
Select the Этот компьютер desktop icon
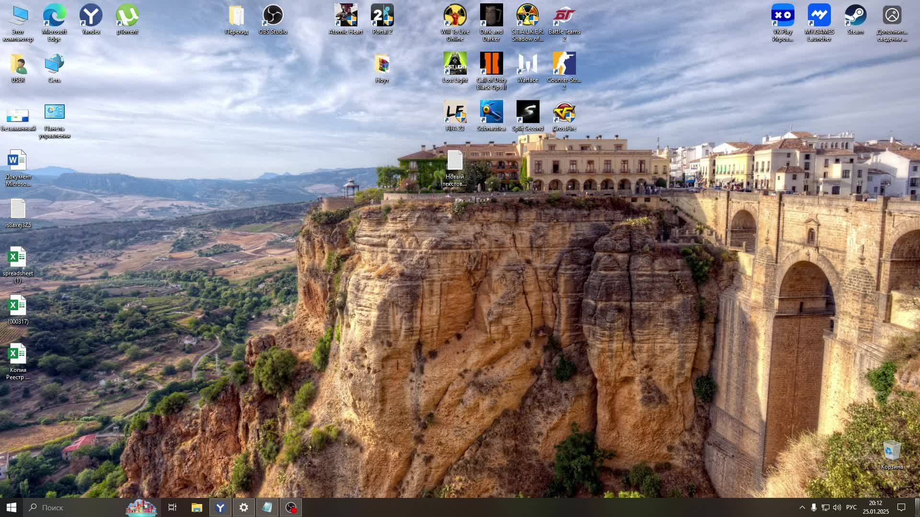click(x=18, y=23)
